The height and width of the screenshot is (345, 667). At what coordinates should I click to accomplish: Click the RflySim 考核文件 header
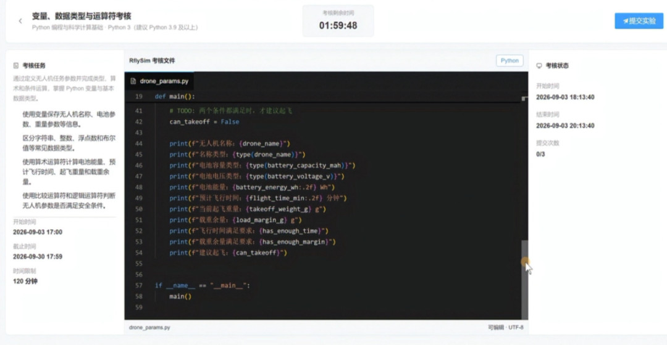[x=153, y=60]
